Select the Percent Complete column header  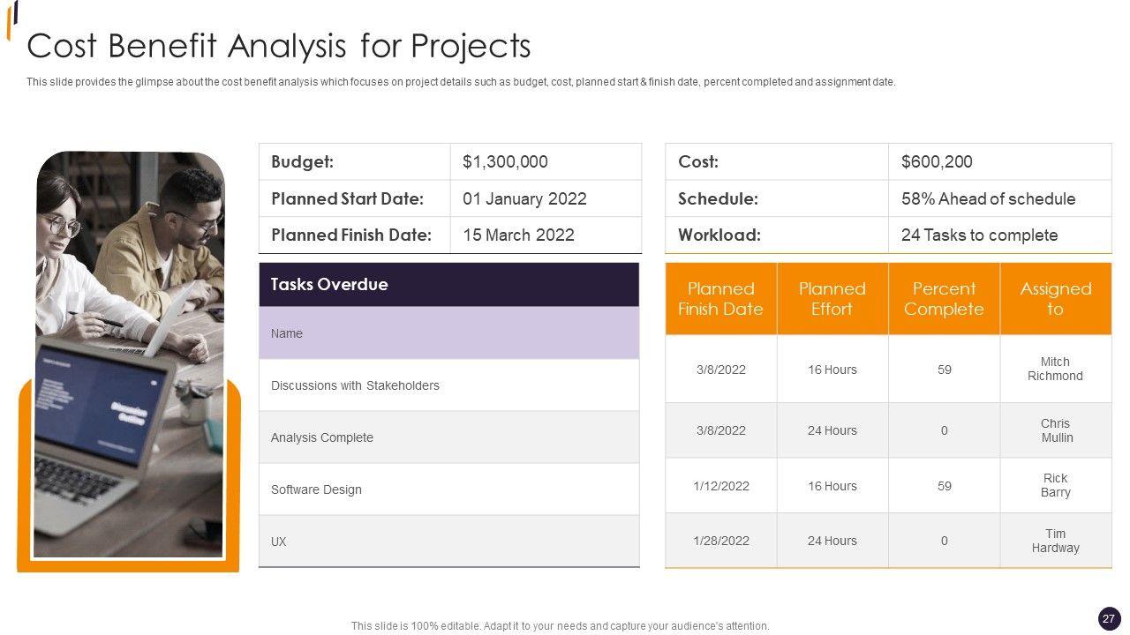point(944,299)
